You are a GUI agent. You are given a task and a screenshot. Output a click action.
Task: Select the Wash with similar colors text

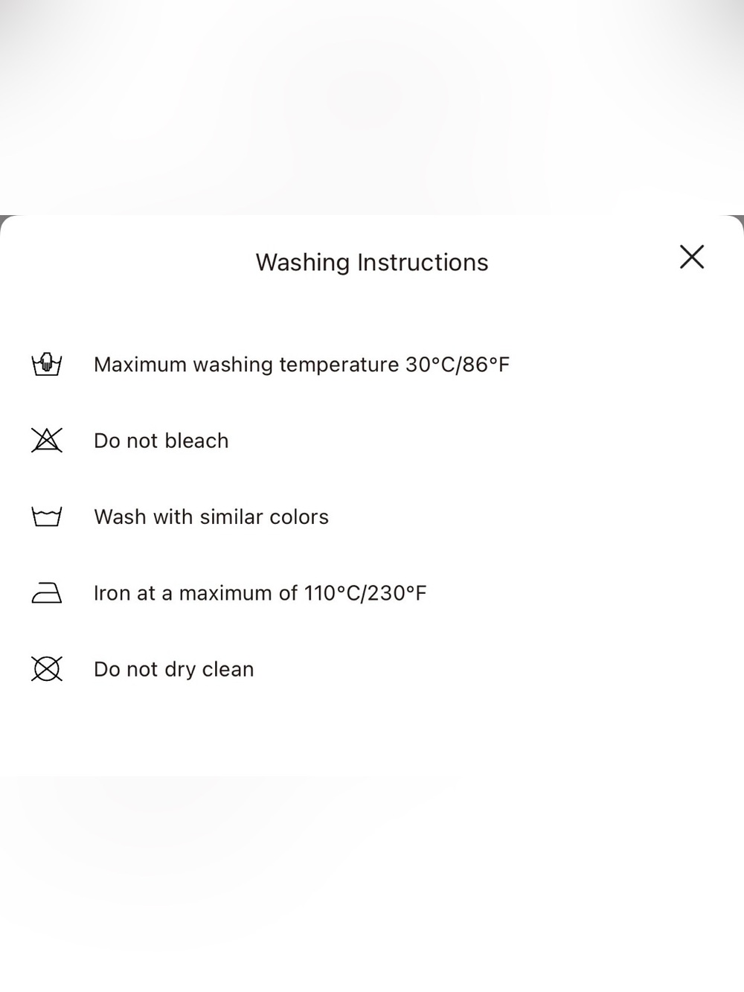coord(211,516)
